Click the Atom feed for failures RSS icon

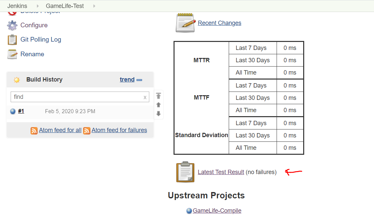pyautogui.click(x=87, y=130)
